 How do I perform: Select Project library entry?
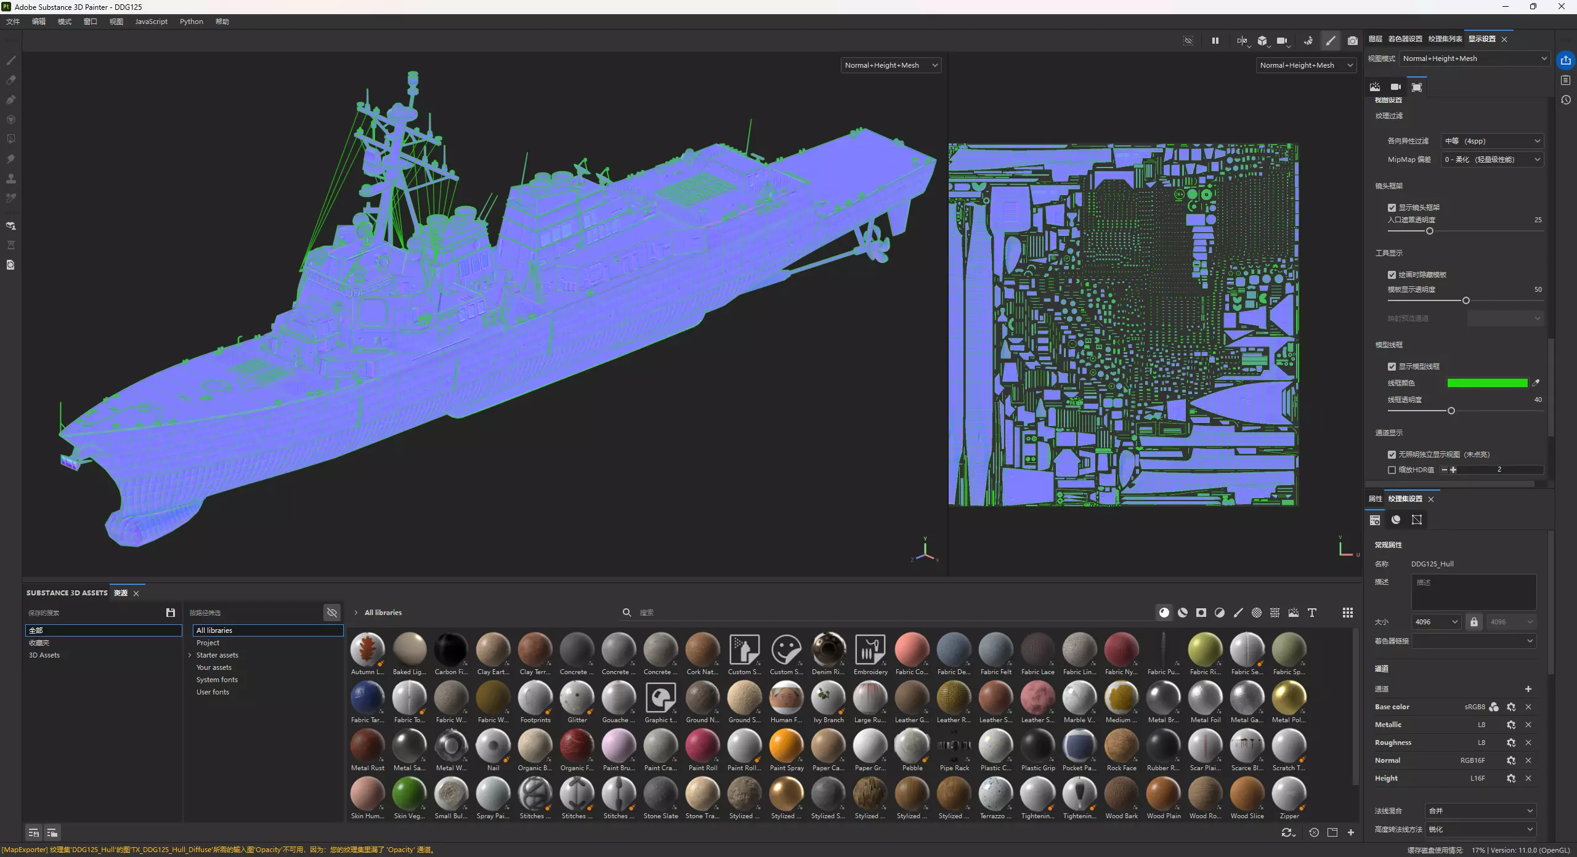tap(208, 643)
